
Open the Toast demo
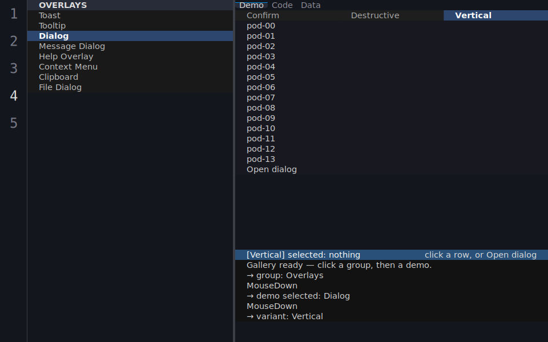130,15
